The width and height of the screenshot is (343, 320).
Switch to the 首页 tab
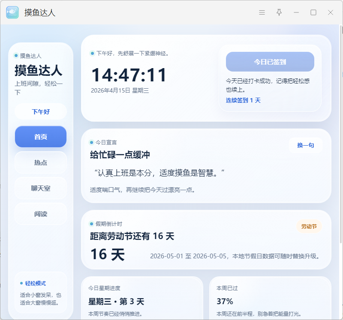[x=41, y=137]
